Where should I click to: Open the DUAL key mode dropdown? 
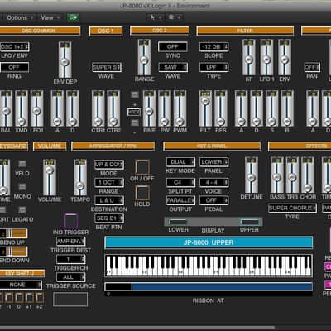[180, 162]
